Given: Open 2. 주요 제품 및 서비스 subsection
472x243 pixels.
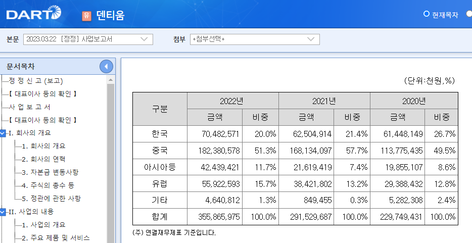Looking at the screenshot, I should [x=56, y=238].
